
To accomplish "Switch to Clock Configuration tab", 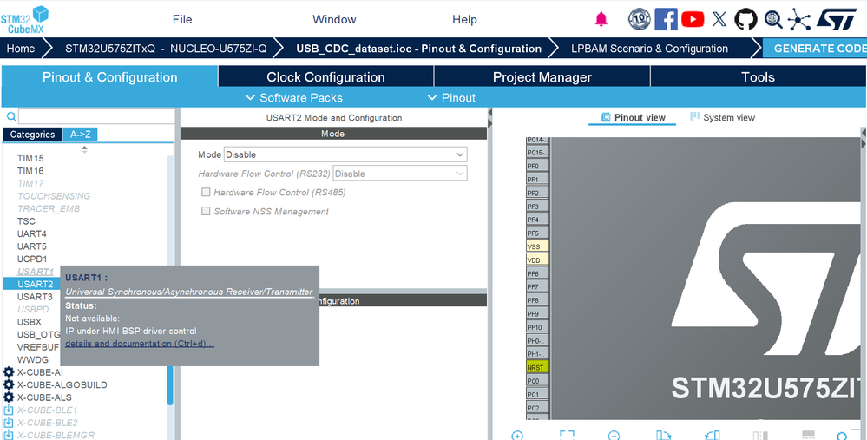I will click(325, 77).
